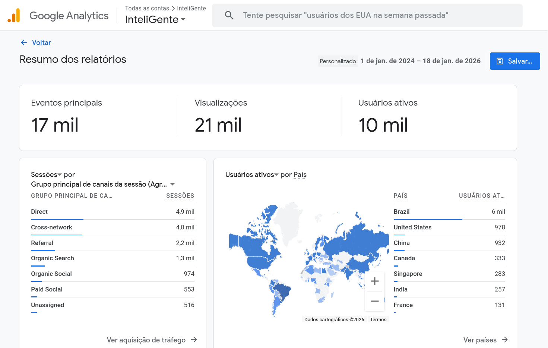Click the save disk icon
This screenshot has width=548, height=348.
[x=500, y=61]
